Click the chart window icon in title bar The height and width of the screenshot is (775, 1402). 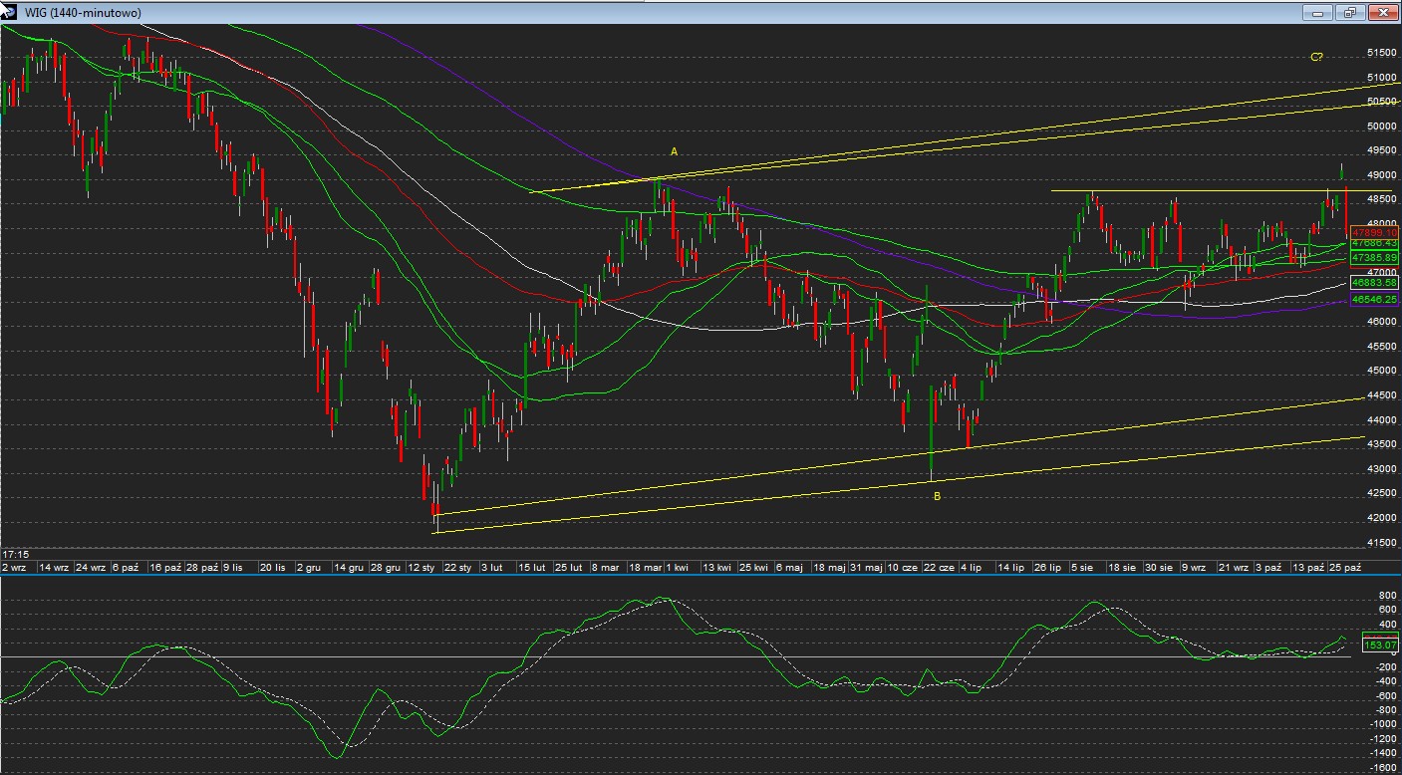pyautogui.click(x=11, y=12)
